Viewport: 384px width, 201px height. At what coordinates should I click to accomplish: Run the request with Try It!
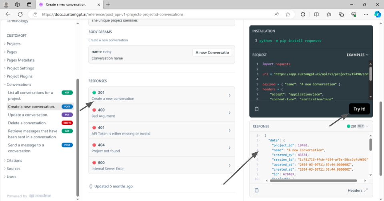point(359,109)
